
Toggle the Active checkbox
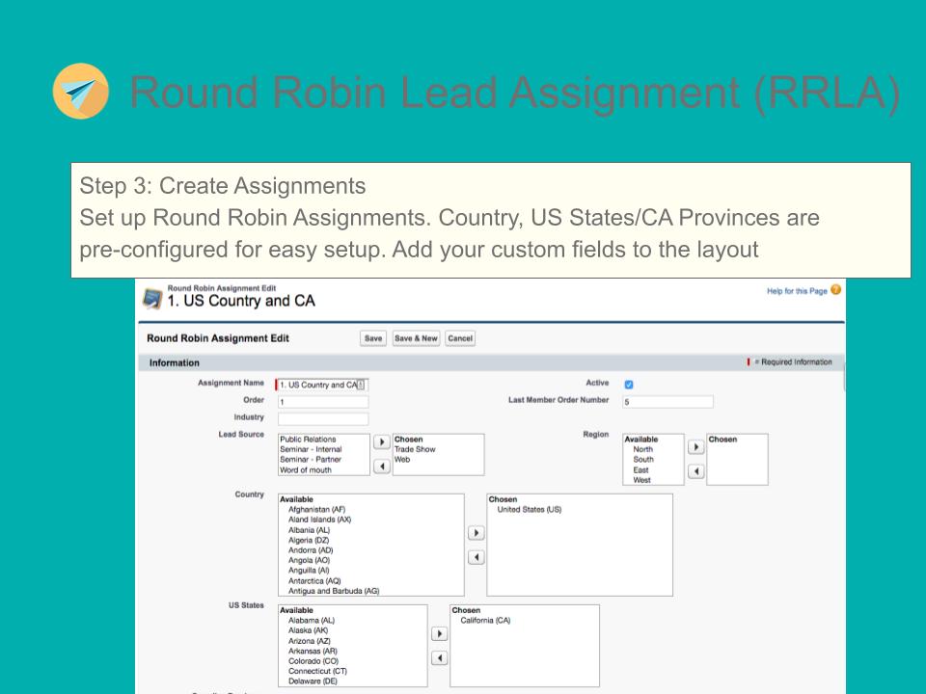pos(628,384)
